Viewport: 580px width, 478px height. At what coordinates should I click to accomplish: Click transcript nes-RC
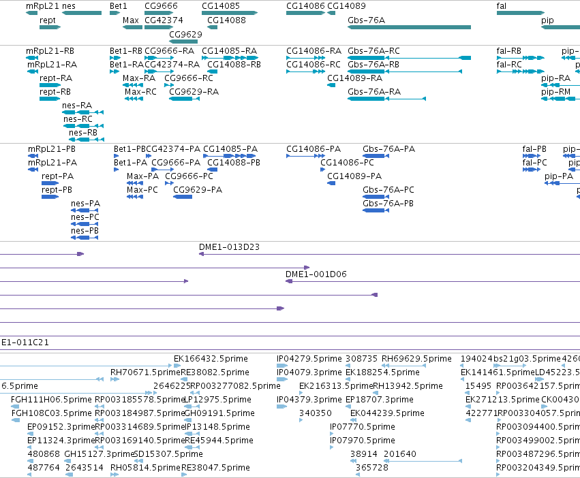78,119
